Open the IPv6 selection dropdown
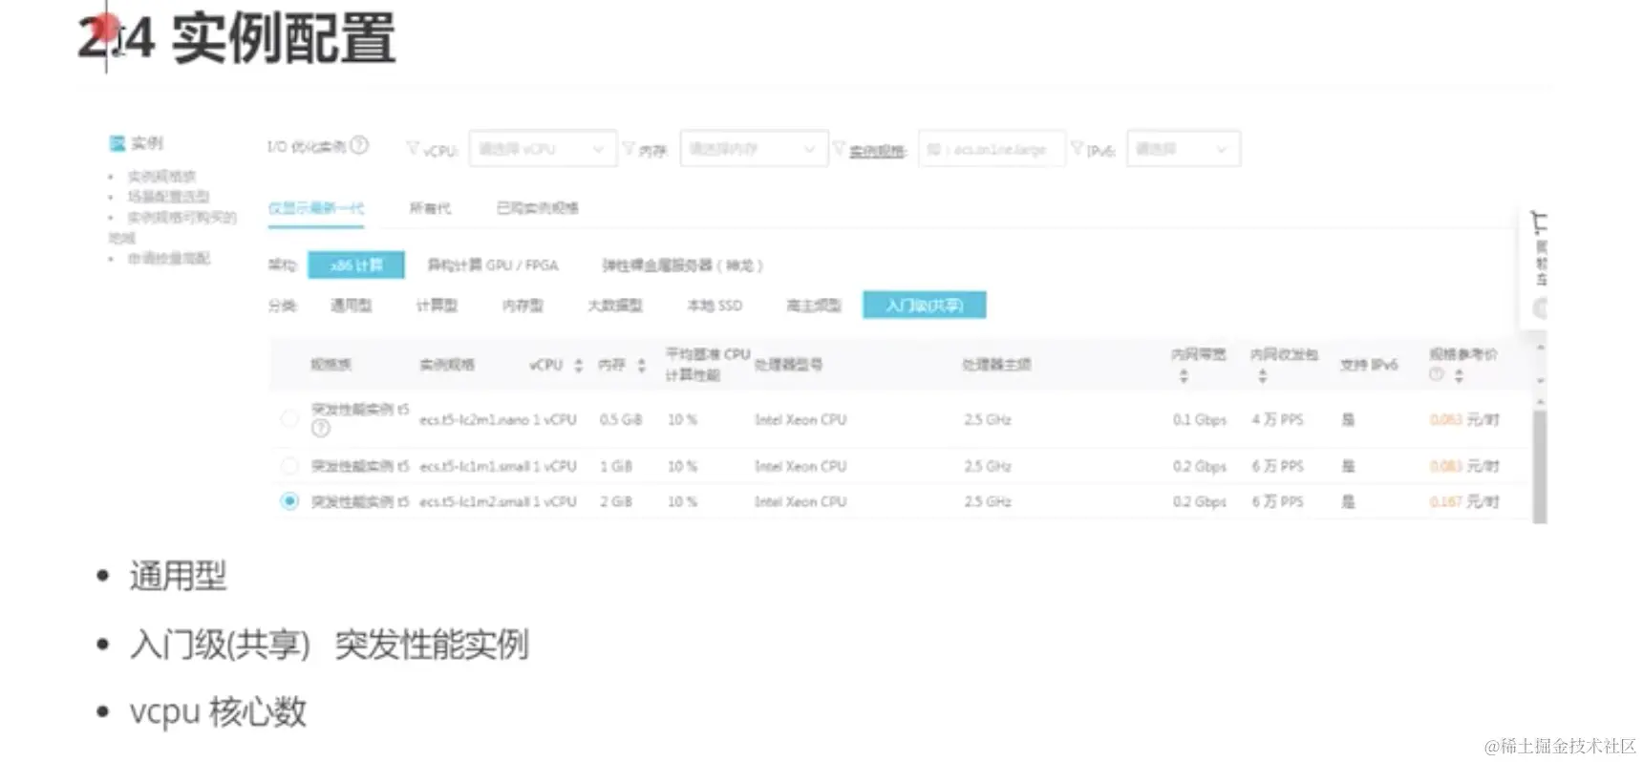Screen dimensions: 1643x762 [1184, 149]
